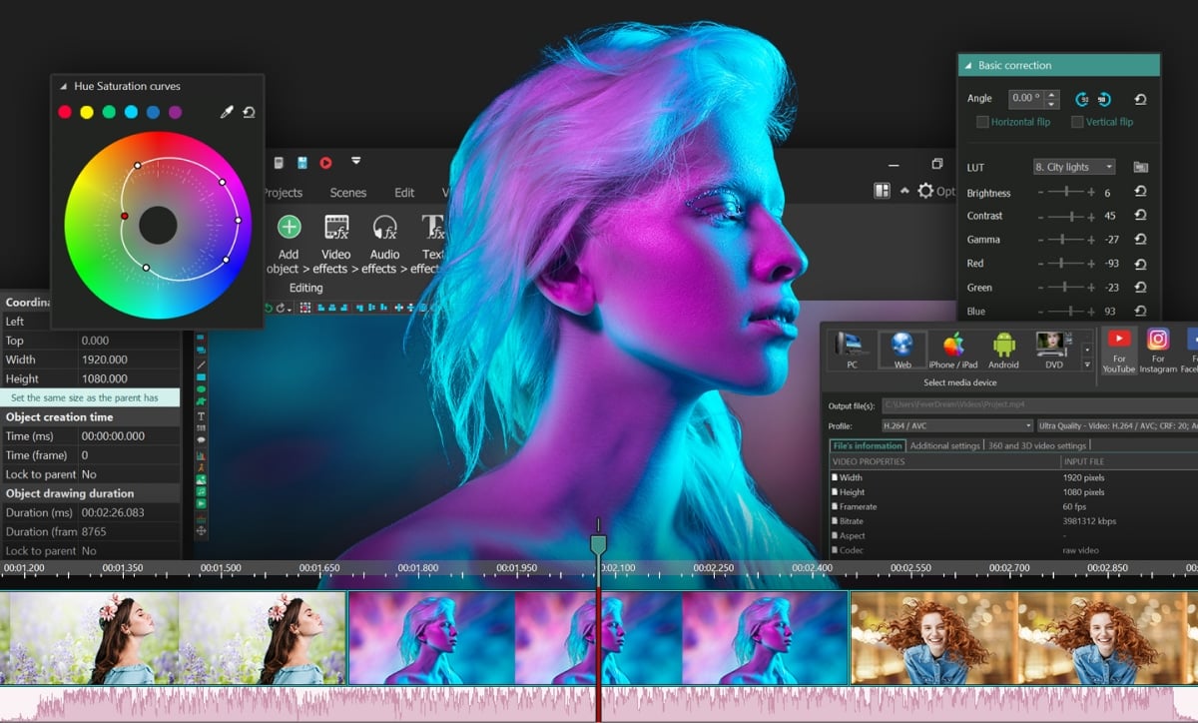Screen dimensions: 1198x723
Task: Open the Scenes ribbon tab
Action: tap(348, 193)
